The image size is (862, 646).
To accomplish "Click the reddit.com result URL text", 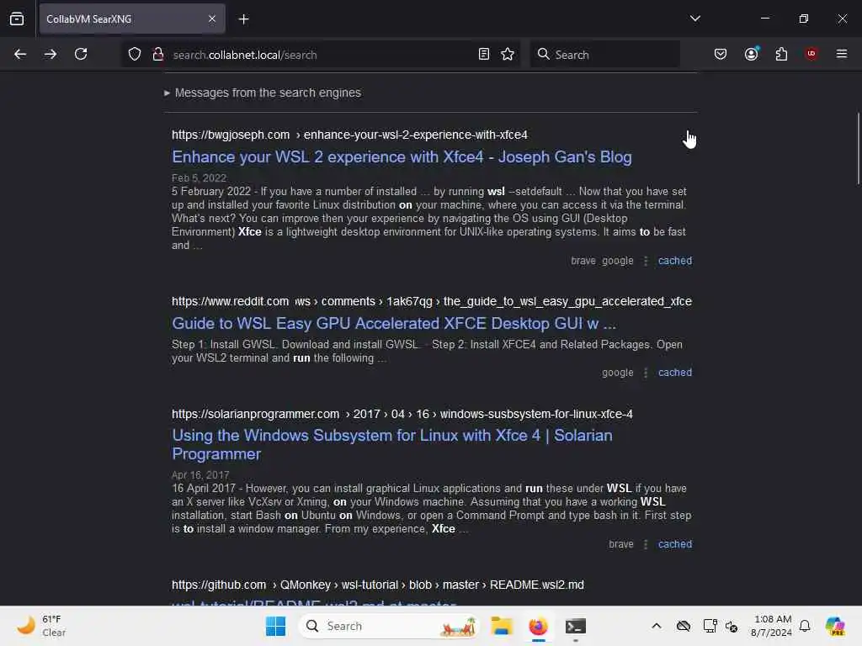I will click(x=432, y=302).
